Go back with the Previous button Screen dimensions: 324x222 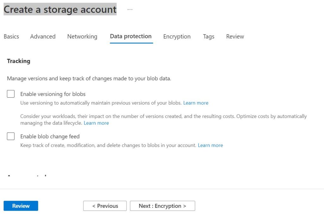105,206
